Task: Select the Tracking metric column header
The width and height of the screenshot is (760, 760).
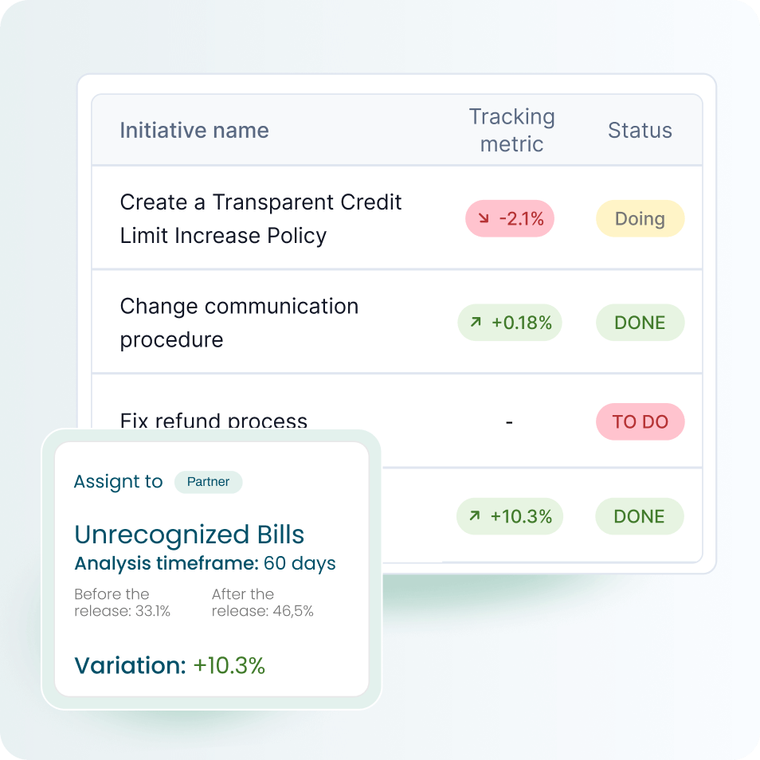Action: pyautogui.click(x=511, y=130)
